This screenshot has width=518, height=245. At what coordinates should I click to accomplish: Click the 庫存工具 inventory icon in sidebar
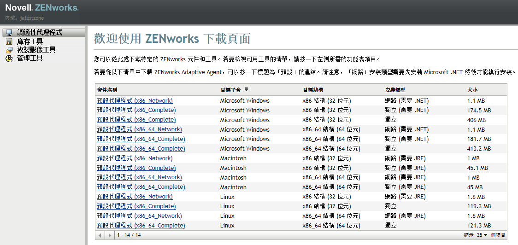10,41
